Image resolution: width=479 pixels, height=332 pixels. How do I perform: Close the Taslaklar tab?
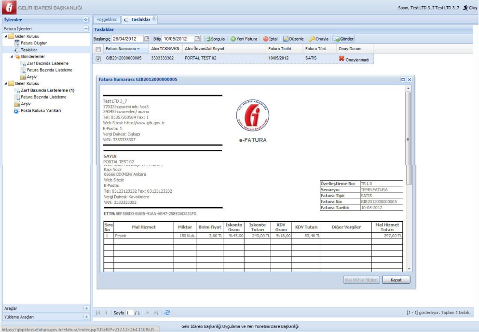click(154, 19)
